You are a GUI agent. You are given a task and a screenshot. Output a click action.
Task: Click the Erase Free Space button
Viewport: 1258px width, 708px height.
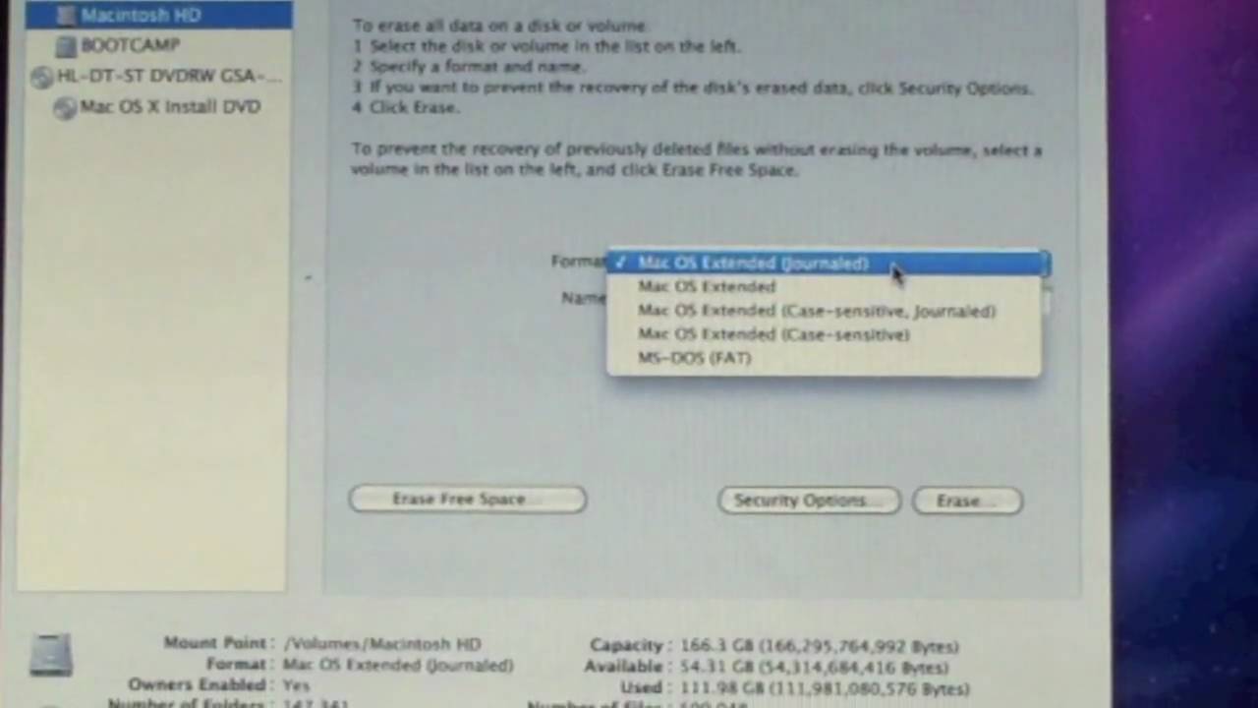click(x=468, y=500)
